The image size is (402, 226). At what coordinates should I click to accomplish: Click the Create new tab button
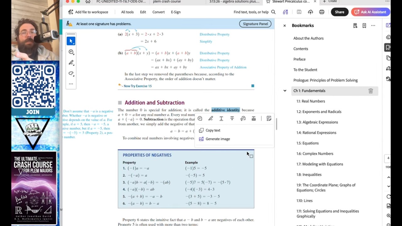coord(330,1)
